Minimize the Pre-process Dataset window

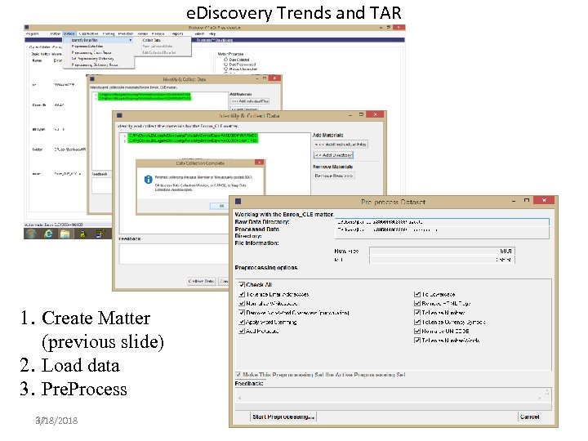point(514,202)
